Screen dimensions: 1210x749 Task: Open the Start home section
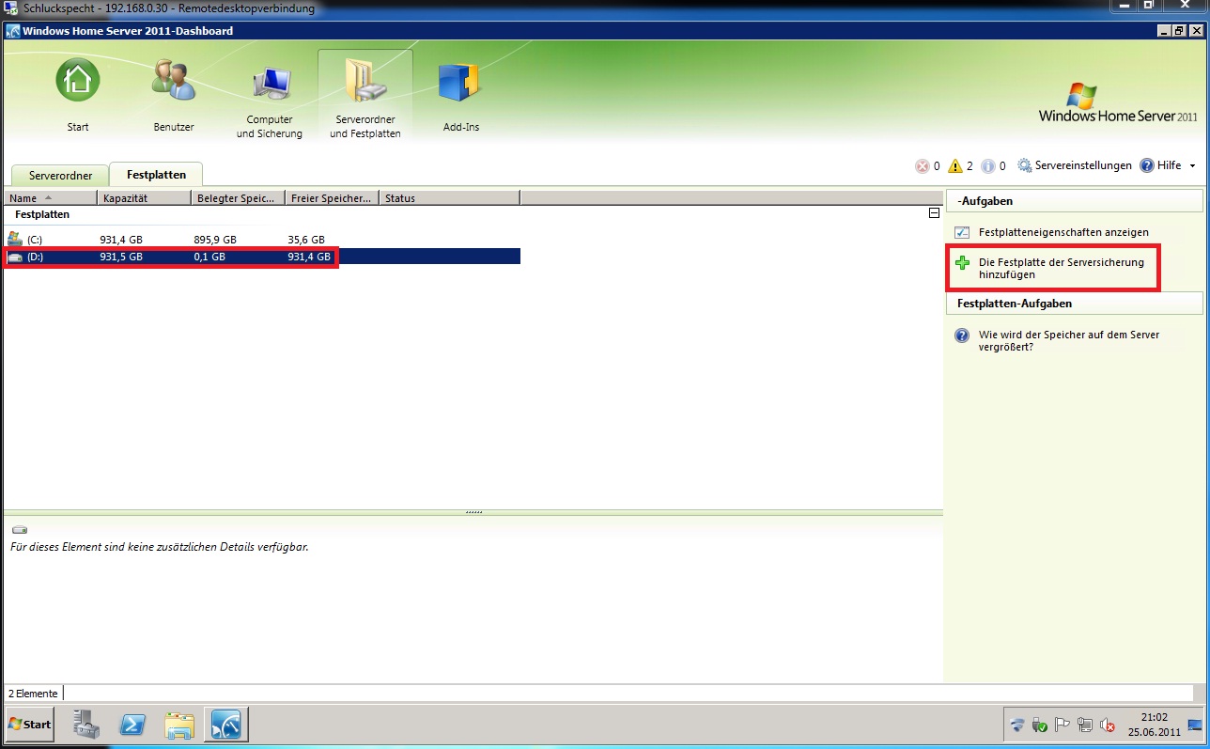click(x=77, y=92)
